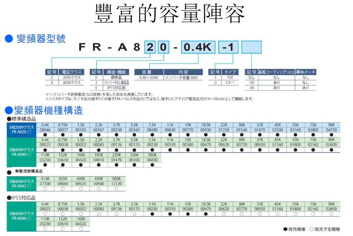The width and height of the screenshot is (353, 236).
Task: Select model code 00077
Action: click(x=63, y=130)
